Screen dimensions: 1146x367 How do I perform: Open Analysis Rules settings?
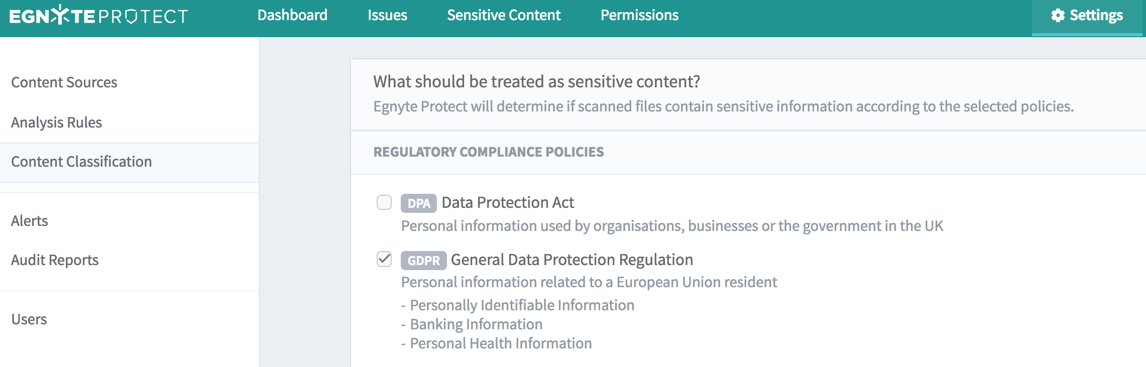[x=57, y=123]
